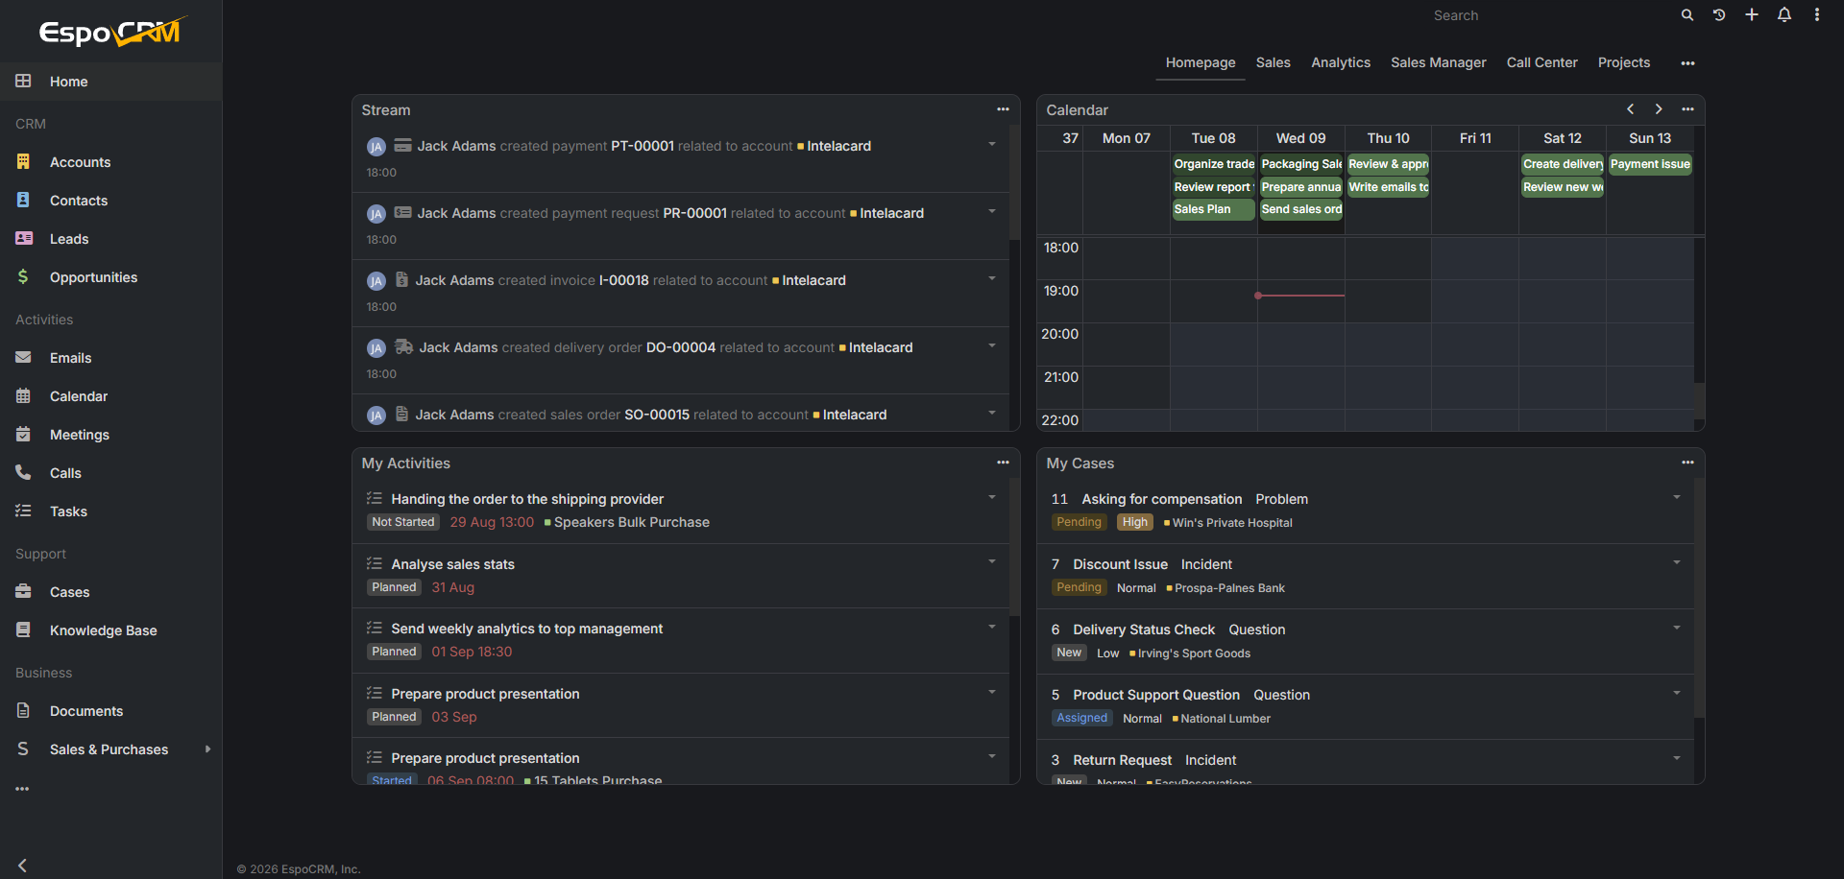Open the Sales Plan calendar event

click(1213, 209)
